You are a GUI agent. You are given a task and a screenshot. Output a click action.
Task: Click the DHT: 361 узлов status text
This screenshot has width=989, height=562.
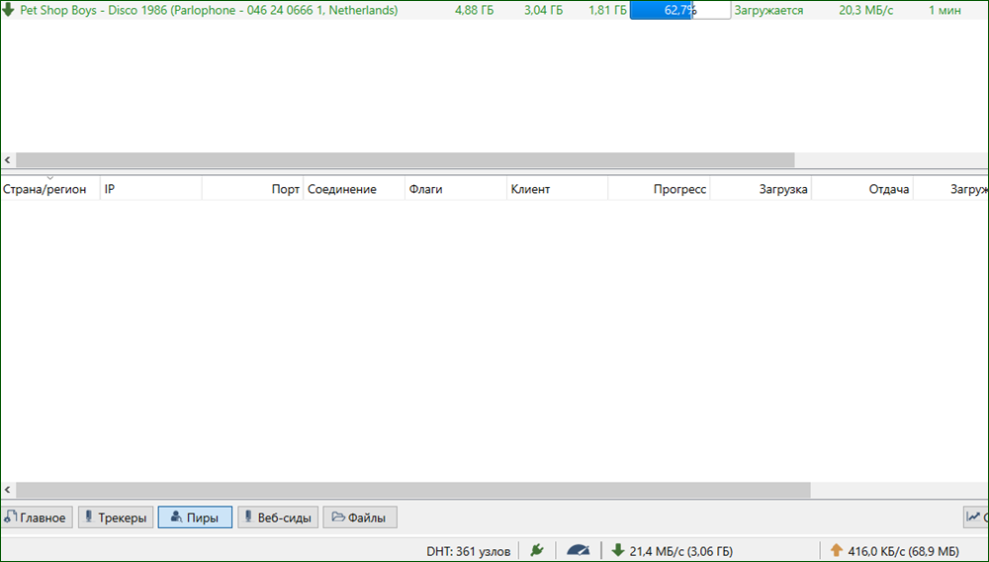pyautogui.click(x=468, y=551)
